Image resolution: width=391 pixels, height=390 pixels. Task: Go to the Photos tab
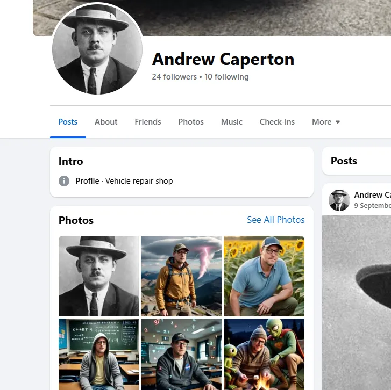click(191, 122)
